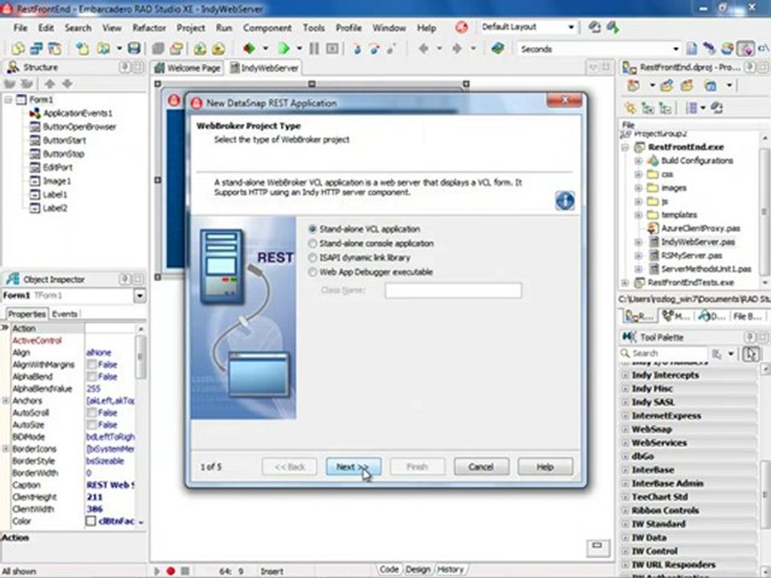Expand Build Configurations node

pos(638,161)
